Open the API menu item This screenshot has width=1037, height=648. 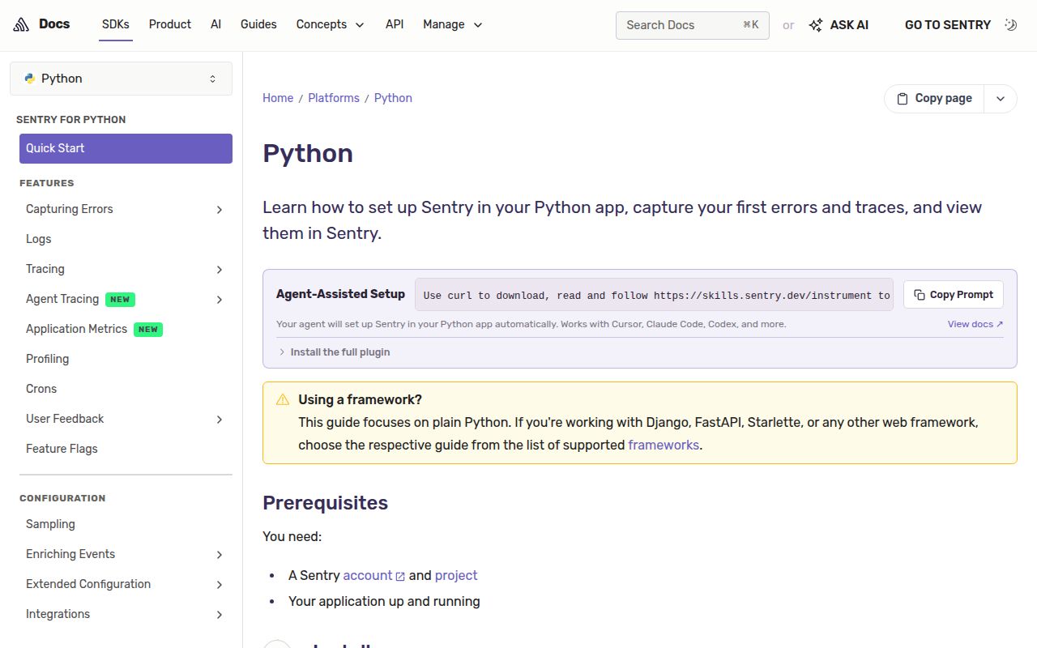(x=395, y=24)
